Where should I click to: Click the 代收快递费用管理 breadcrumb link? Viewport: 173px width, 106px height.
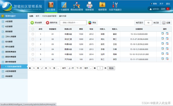[49, 16]
